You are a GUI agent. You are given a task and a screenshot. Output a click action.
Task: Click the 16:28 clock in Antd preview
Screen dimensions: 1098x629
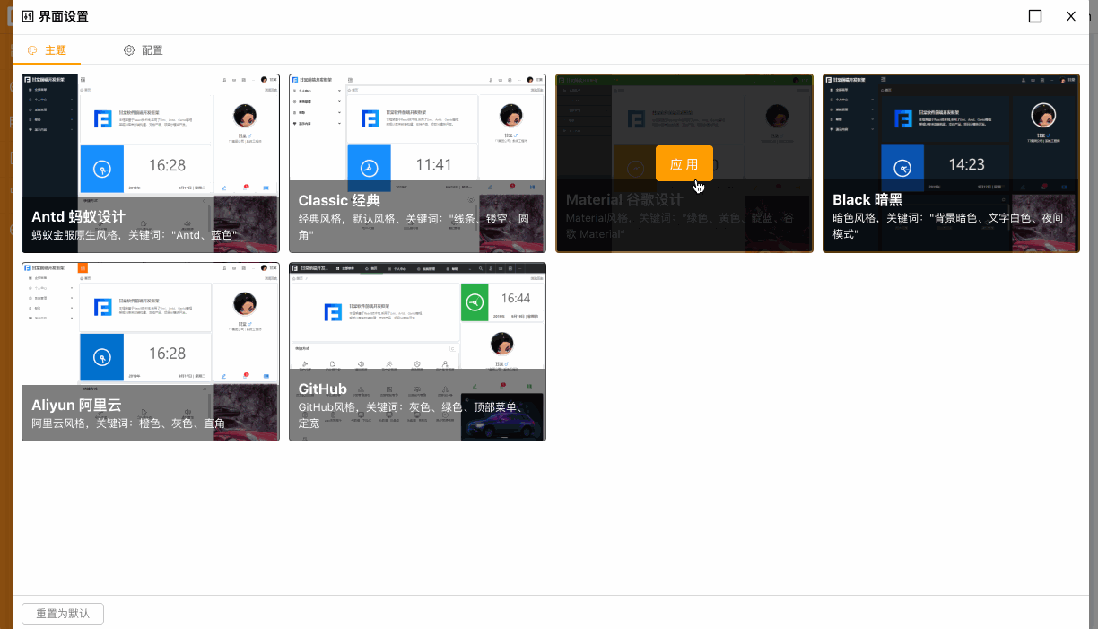(167, 166)
